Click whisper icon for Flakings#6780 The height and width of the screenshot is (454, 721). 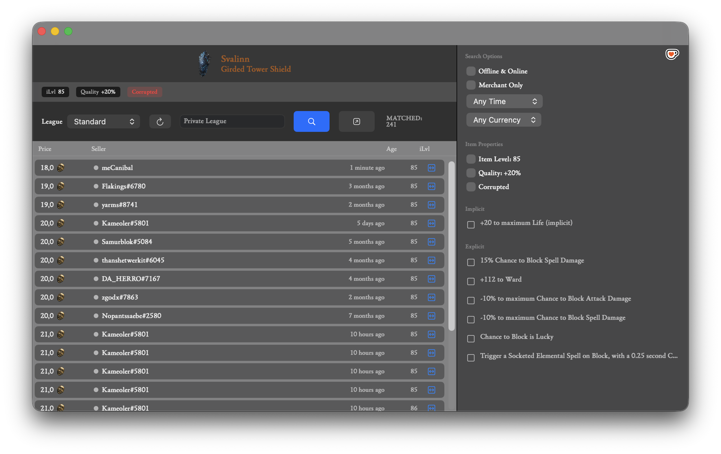[431, 186]
